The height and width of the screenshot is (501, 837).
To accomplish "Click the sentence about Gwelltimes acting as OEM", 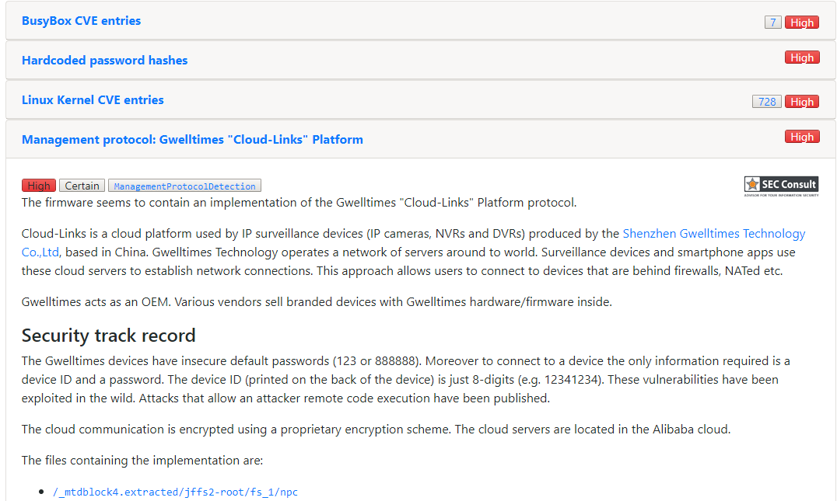I will [x=317, y=301].
